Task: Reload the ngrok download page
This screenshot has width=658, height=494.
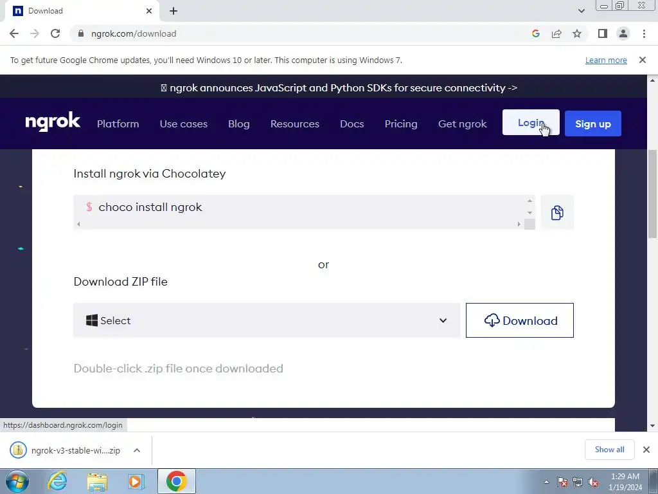Action: point(55,33)
